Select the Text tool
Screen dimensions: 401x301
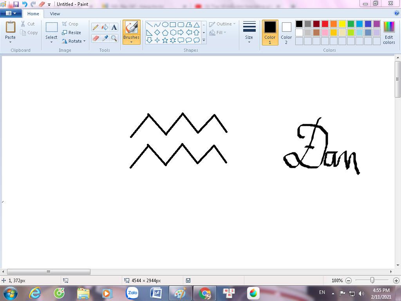point(114,27)
